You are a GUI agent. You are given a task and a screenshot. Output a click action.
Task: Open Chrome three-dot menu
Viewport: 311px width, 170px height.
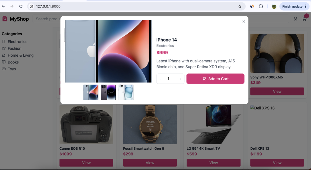pyautogui.click(x=306, y=6)
